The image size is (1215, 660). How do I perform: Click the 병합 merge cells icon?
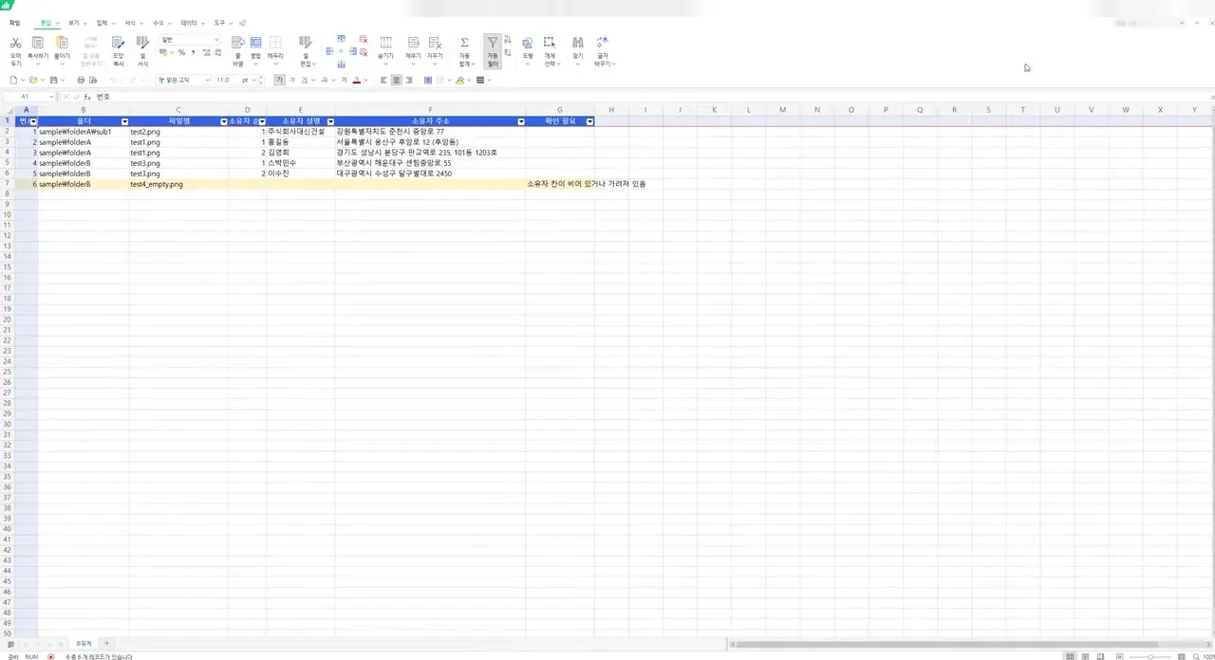pyautogui.click(x=255, y=43)
